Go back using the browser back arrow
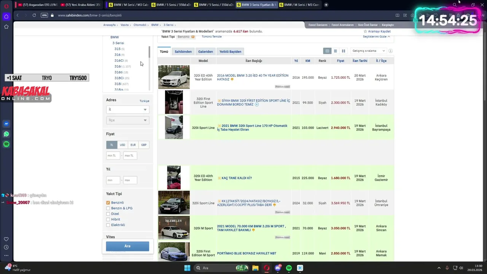 (x=18, y=15)
